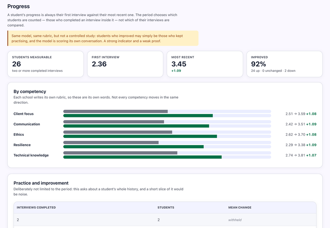Screen dimensions: 330x228
Task: Click Resilience score '2.29 → 3.38 +1.09'
Action: (x=301, y=145)
